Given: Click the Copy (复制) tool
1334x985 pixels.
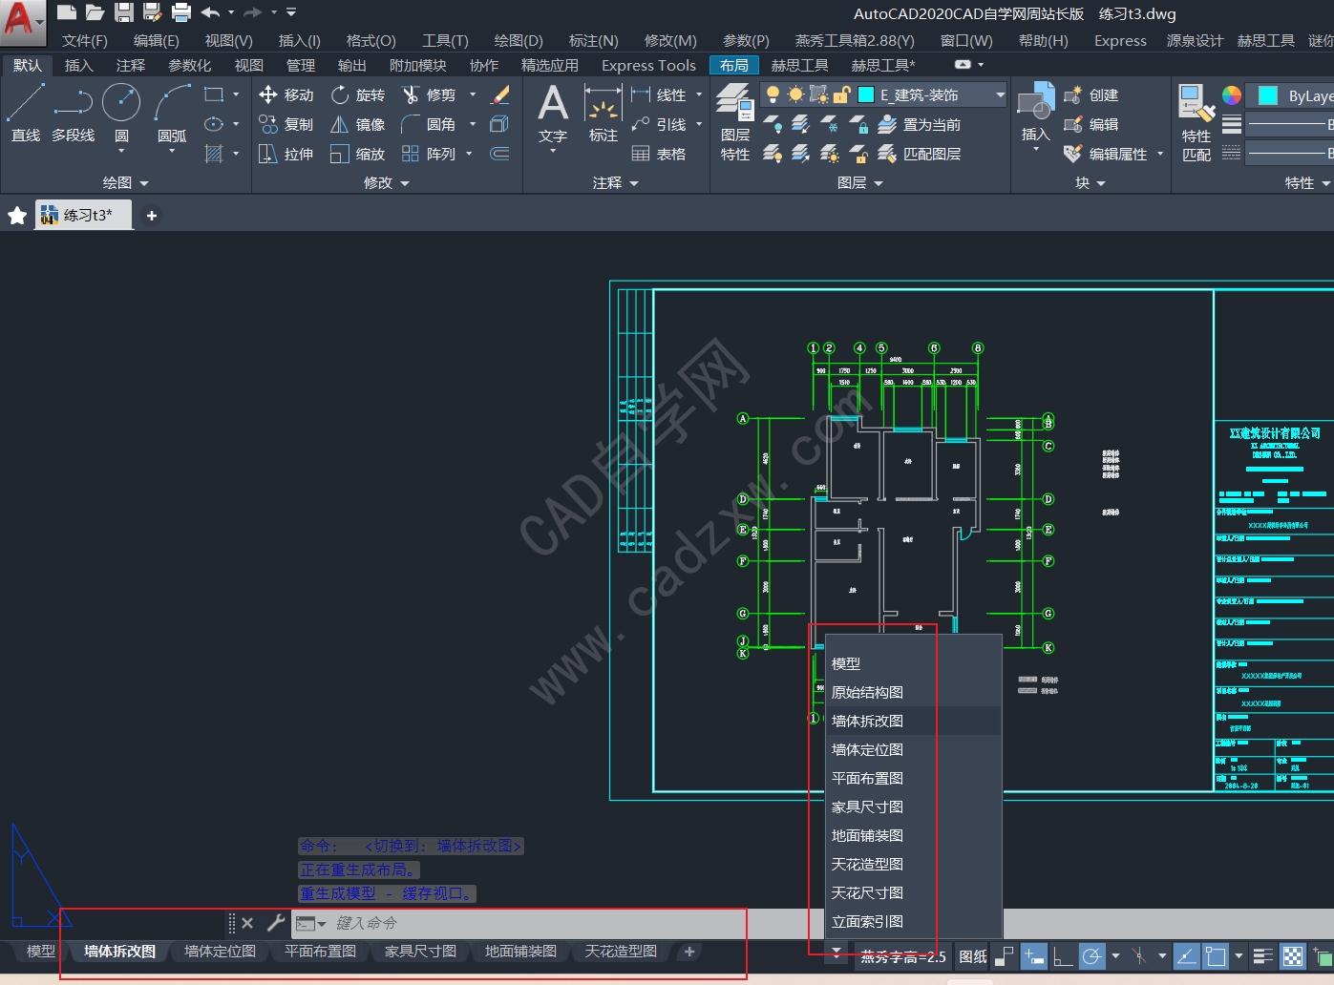Looking at the screenshot, I should click(x=286, y=124).
